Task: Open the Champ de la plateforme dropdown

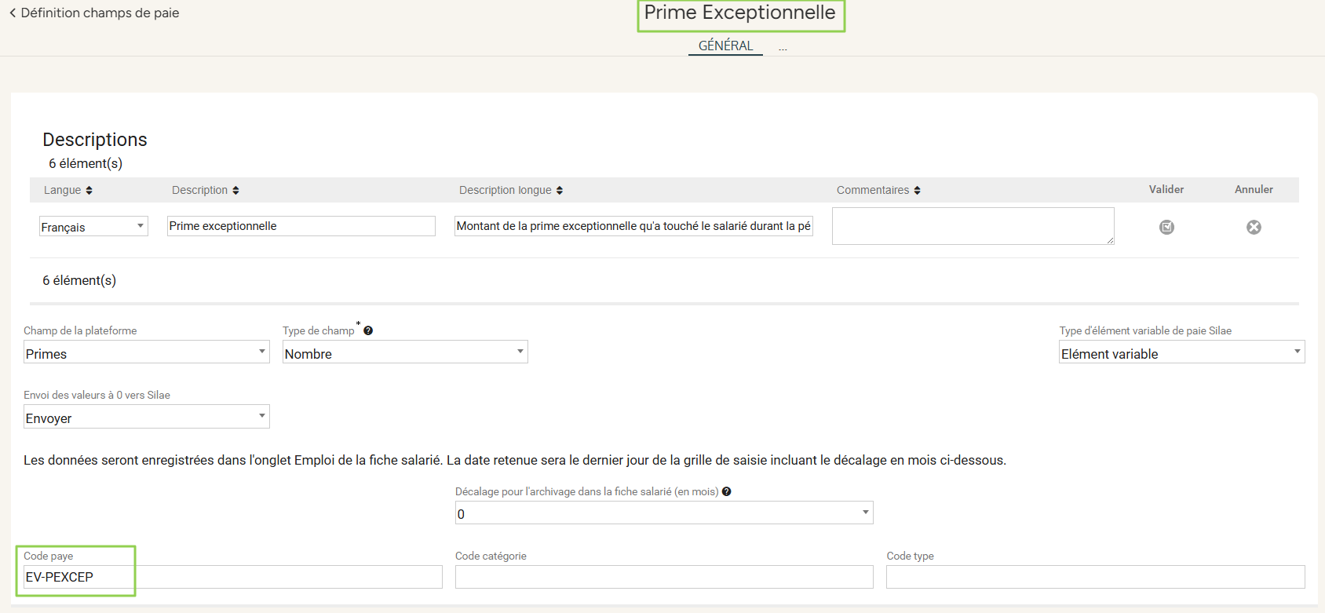Action: [146, 352]
